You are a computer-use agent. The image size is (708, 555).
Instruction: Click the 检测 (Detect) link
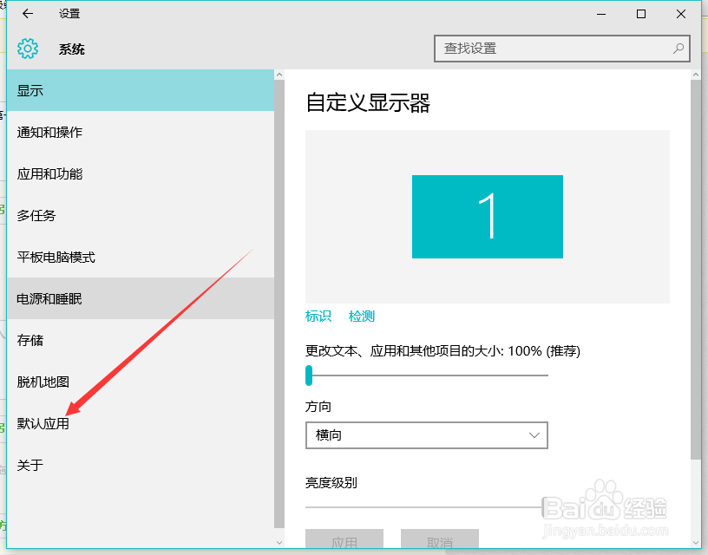tap(361, 317)
